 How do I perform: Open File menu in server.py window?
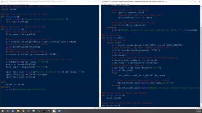(x=102, y=4)
